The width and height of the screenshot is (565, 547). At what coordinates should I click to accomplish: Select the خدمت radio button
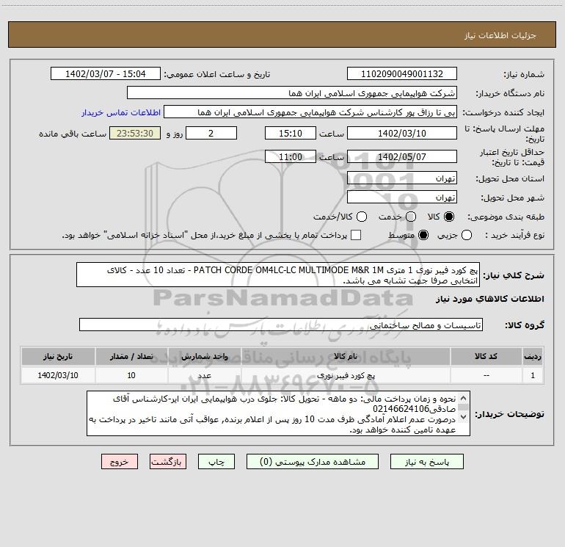pos(410,217)
